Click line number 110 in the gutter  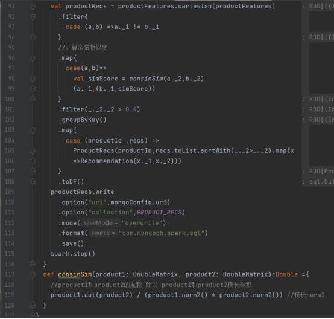[x=10, y=202]
